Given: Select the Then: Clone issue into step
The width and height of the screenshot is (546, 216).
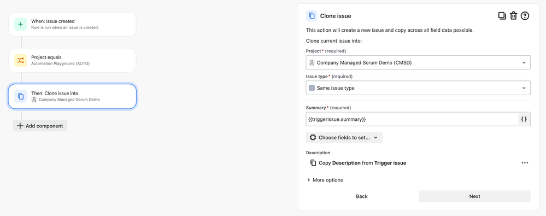Looking at the screenshot, I should point(72,96).
